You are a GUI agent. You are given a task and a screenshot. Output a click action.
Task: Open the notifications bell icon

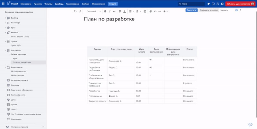pos(208,4)
